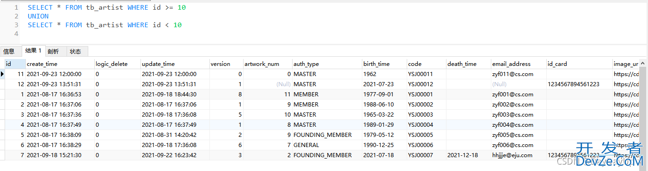Select create_time cell 2021-08-17 16:37:06
The height and width of the screenshot is (171, 648).
tap(60, 104)
